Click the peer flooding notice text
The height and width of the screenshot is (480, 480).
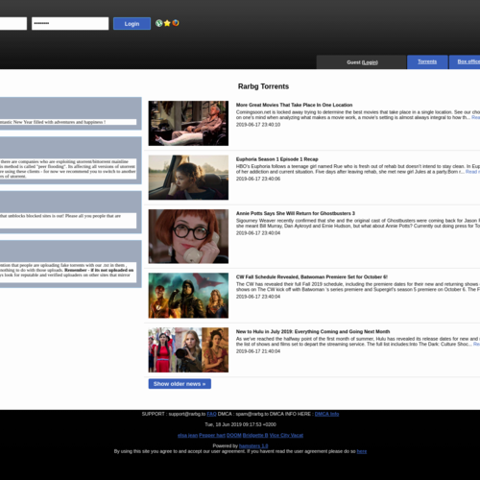(x=68, y=169)
